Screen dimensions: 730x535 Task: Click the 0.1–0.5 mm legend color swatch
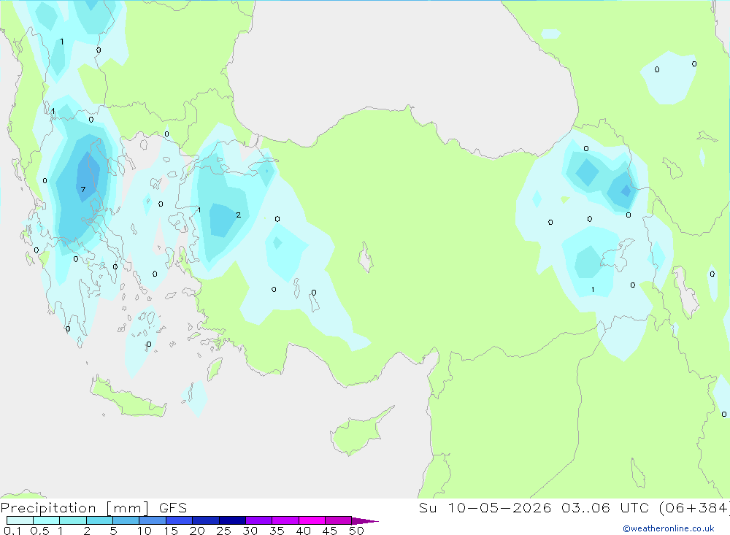pos(20,520)
